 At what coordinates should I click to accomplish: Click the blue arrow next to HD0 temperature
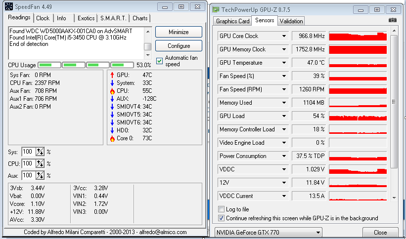pyautogui.click(x=112, y=130)
